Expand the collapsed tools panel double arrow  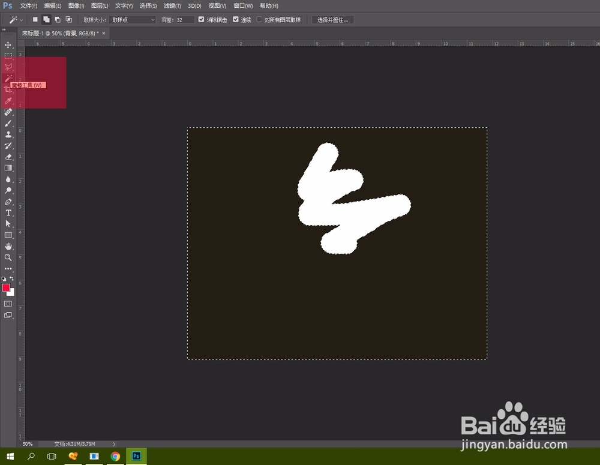click(x=4, y=29)
